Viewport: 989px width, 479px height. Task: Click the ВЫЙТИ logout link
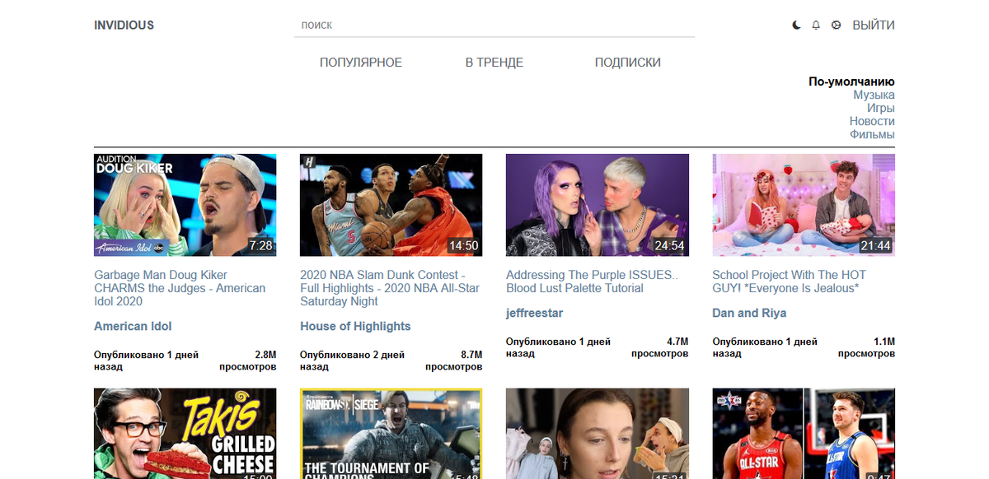874,26
